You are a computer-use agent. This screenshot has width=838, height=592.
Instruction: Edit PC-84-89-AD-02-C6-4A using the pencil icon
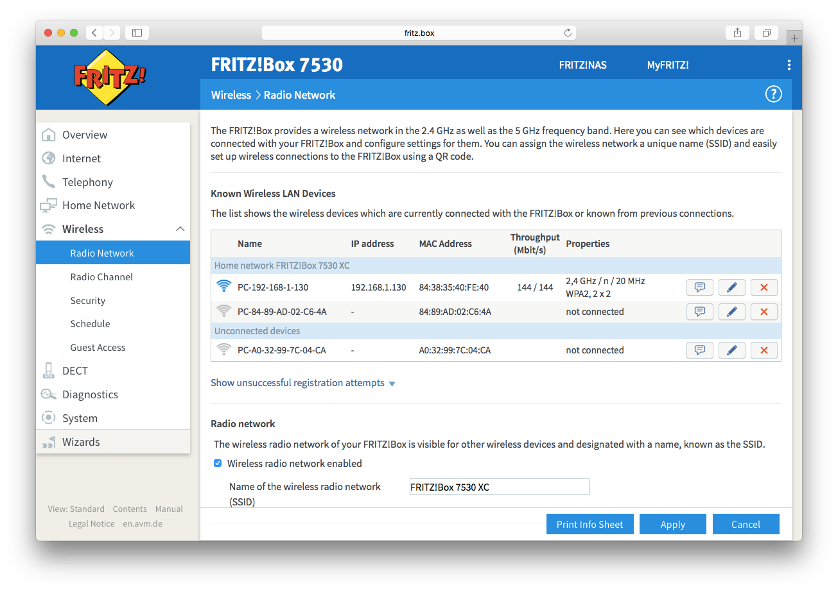(731, 311)
